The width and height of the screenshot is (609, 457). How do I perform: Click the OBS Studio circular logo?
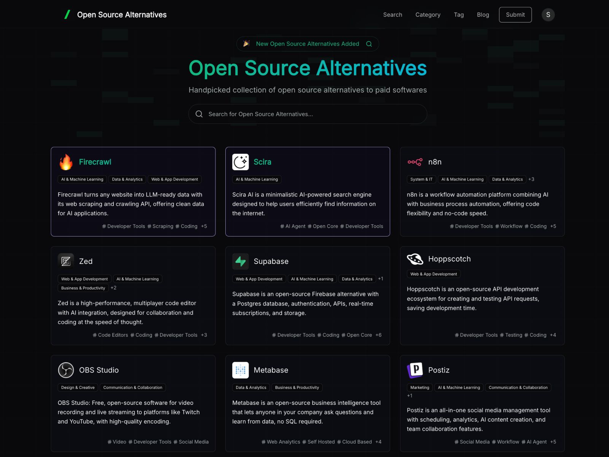[x=65, y=370]
